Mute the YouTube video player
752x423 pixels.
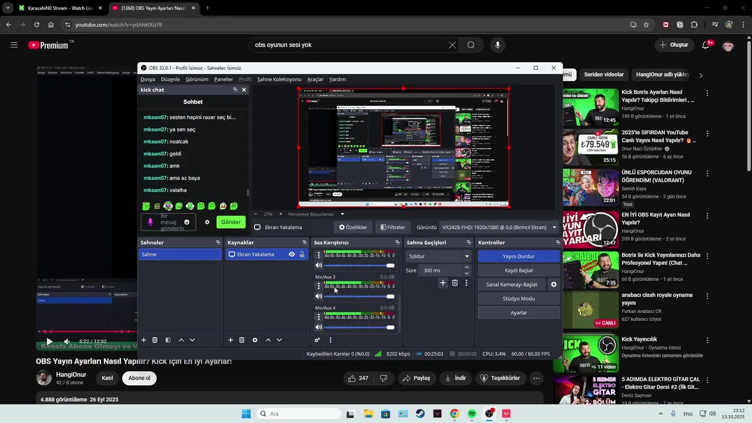pyautogui.click(x=67, y=341)
